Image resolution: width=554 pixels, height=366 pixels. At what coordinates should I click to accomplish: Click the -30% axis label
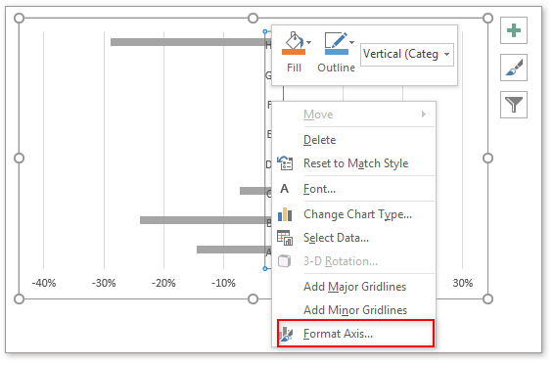(x=104, y=283)
